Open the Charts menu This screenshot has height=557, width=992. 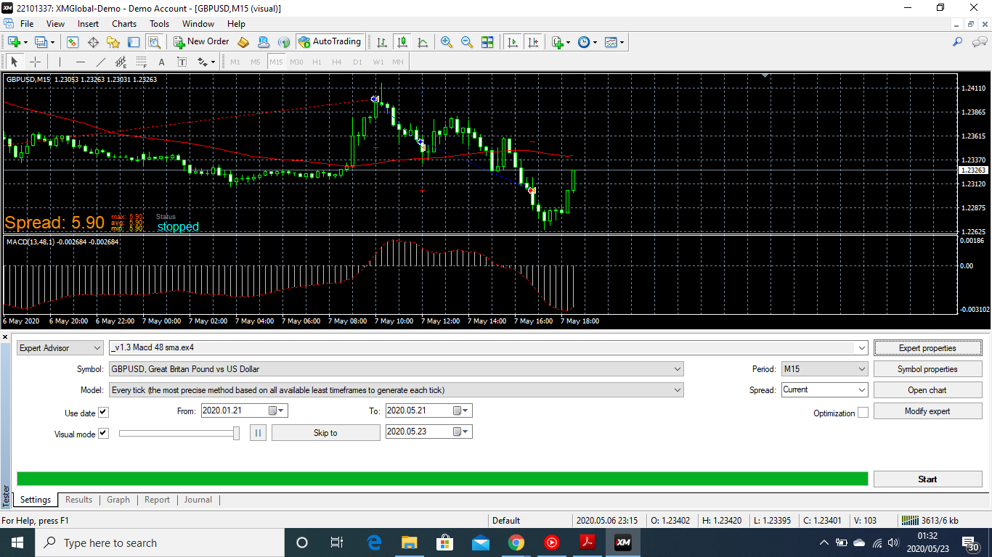124,24
